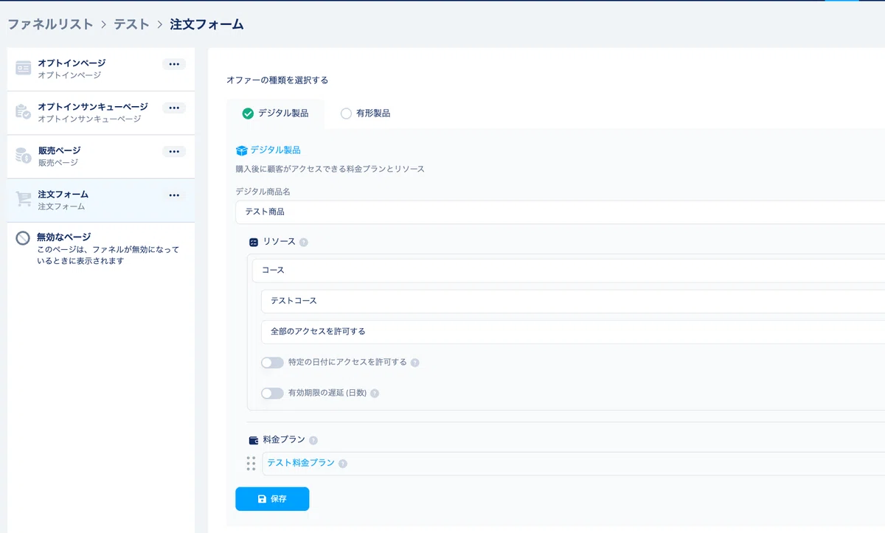Open the コース resource type dropdown
The width and height of the screenshot is (885, 533).
click(569, 271)
